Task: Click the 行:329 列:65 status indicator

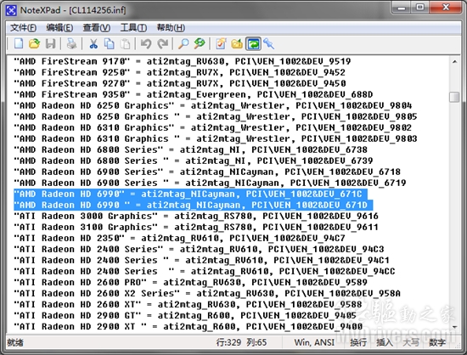Action: coord(241,343)
